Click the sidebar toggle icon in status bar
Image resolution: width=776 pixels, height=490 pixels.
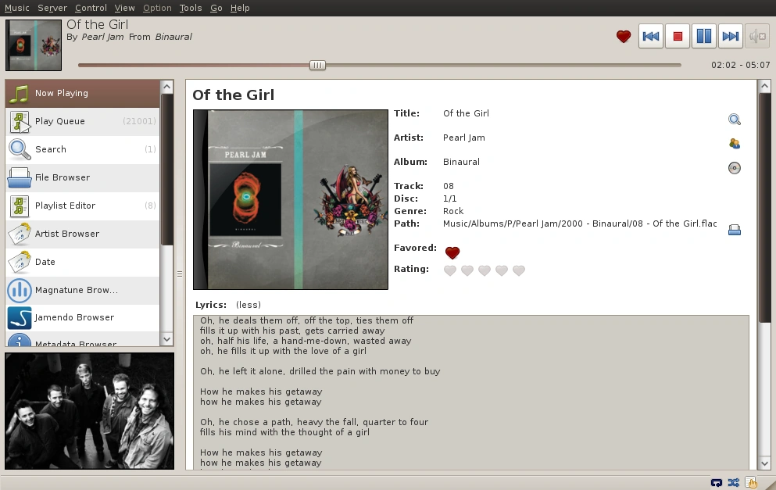[751, 482]
